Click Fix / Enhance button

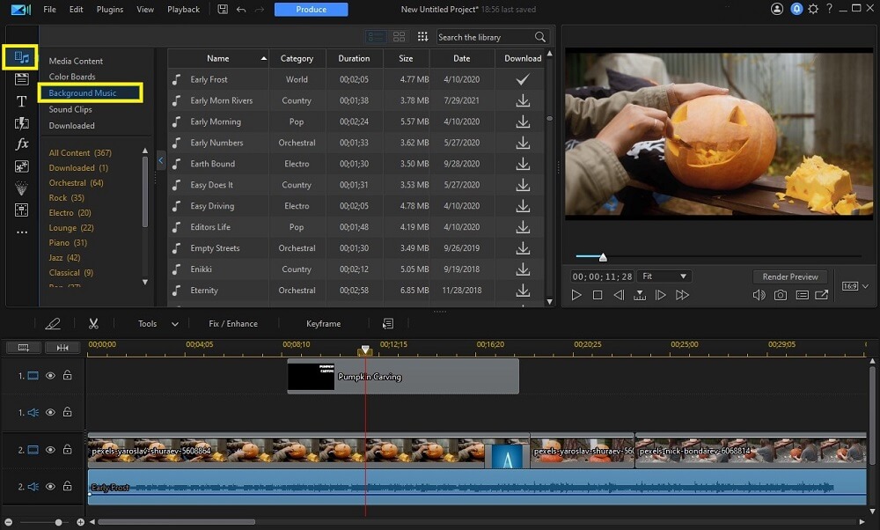tap(233, 323)
